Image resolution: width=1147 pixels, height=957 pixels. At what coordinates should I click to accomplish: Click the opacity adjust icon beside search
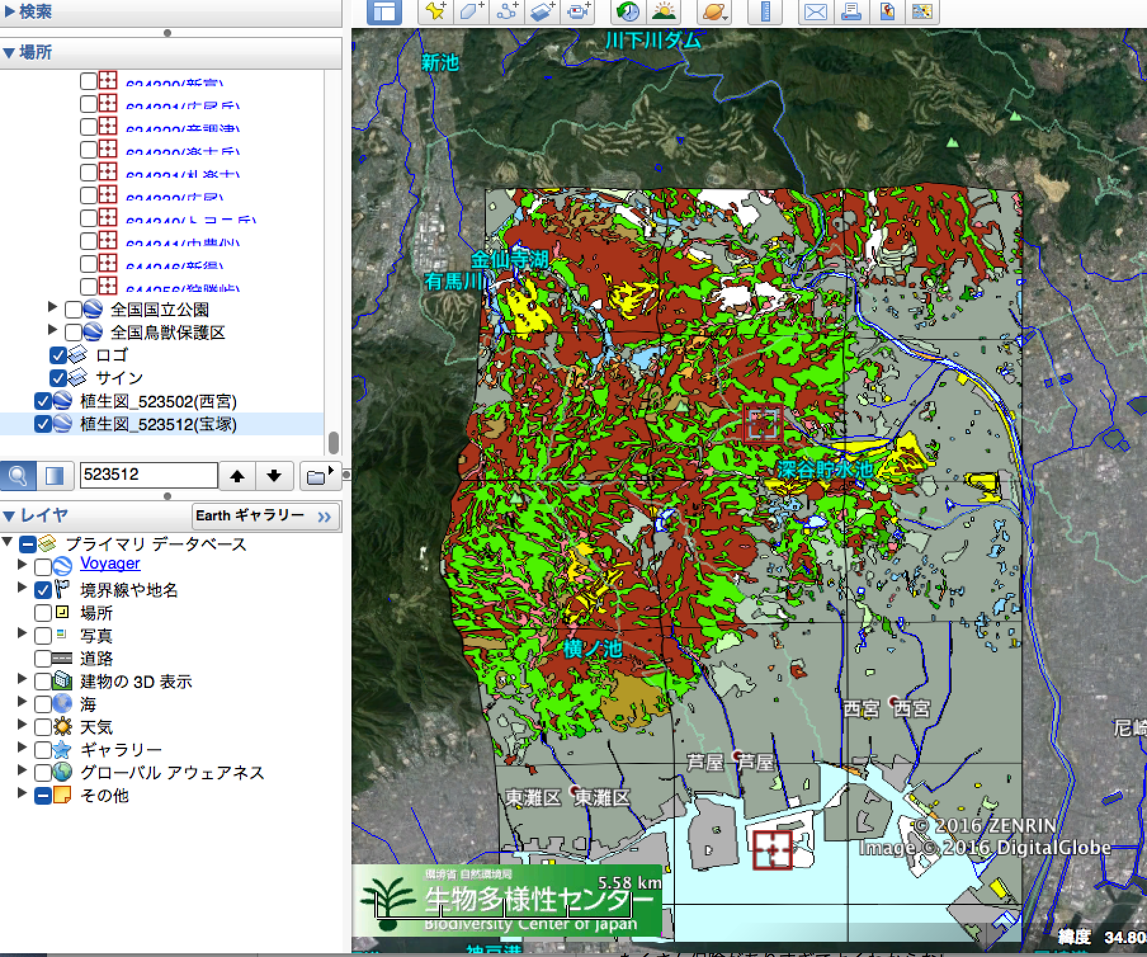pyautogui.click(x=55, y=475)
